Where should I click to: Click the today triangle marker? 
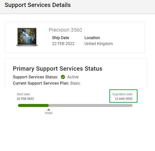[49, 110]
